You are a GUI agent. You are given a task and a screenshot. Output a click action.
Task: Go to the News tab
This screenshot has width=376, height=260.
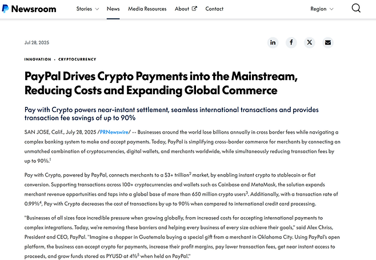pyautogui.click(x=113, y=9)
